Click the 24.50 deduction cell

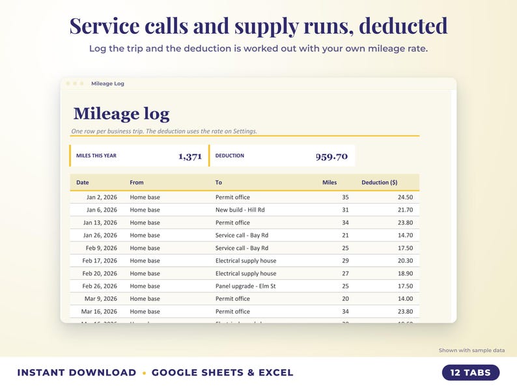[405, 197]
